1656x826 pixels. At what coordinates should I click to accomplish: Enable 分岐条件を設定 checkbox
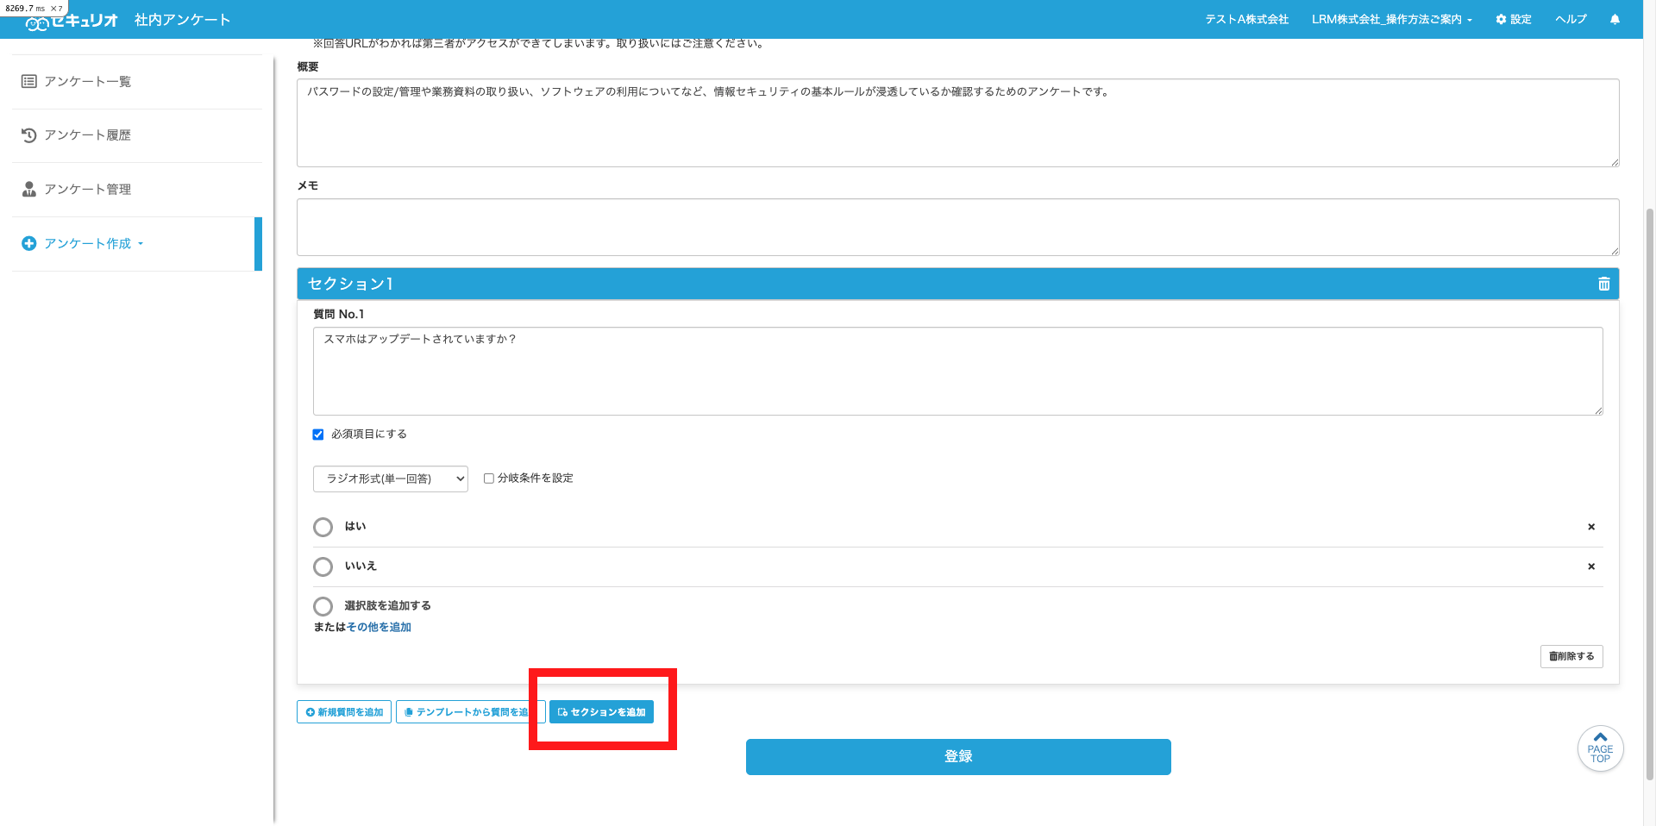click(489, 479)
